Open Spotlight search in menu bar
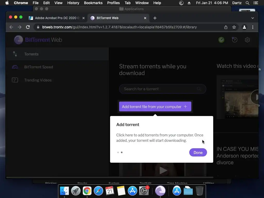 tap(247, 3)
